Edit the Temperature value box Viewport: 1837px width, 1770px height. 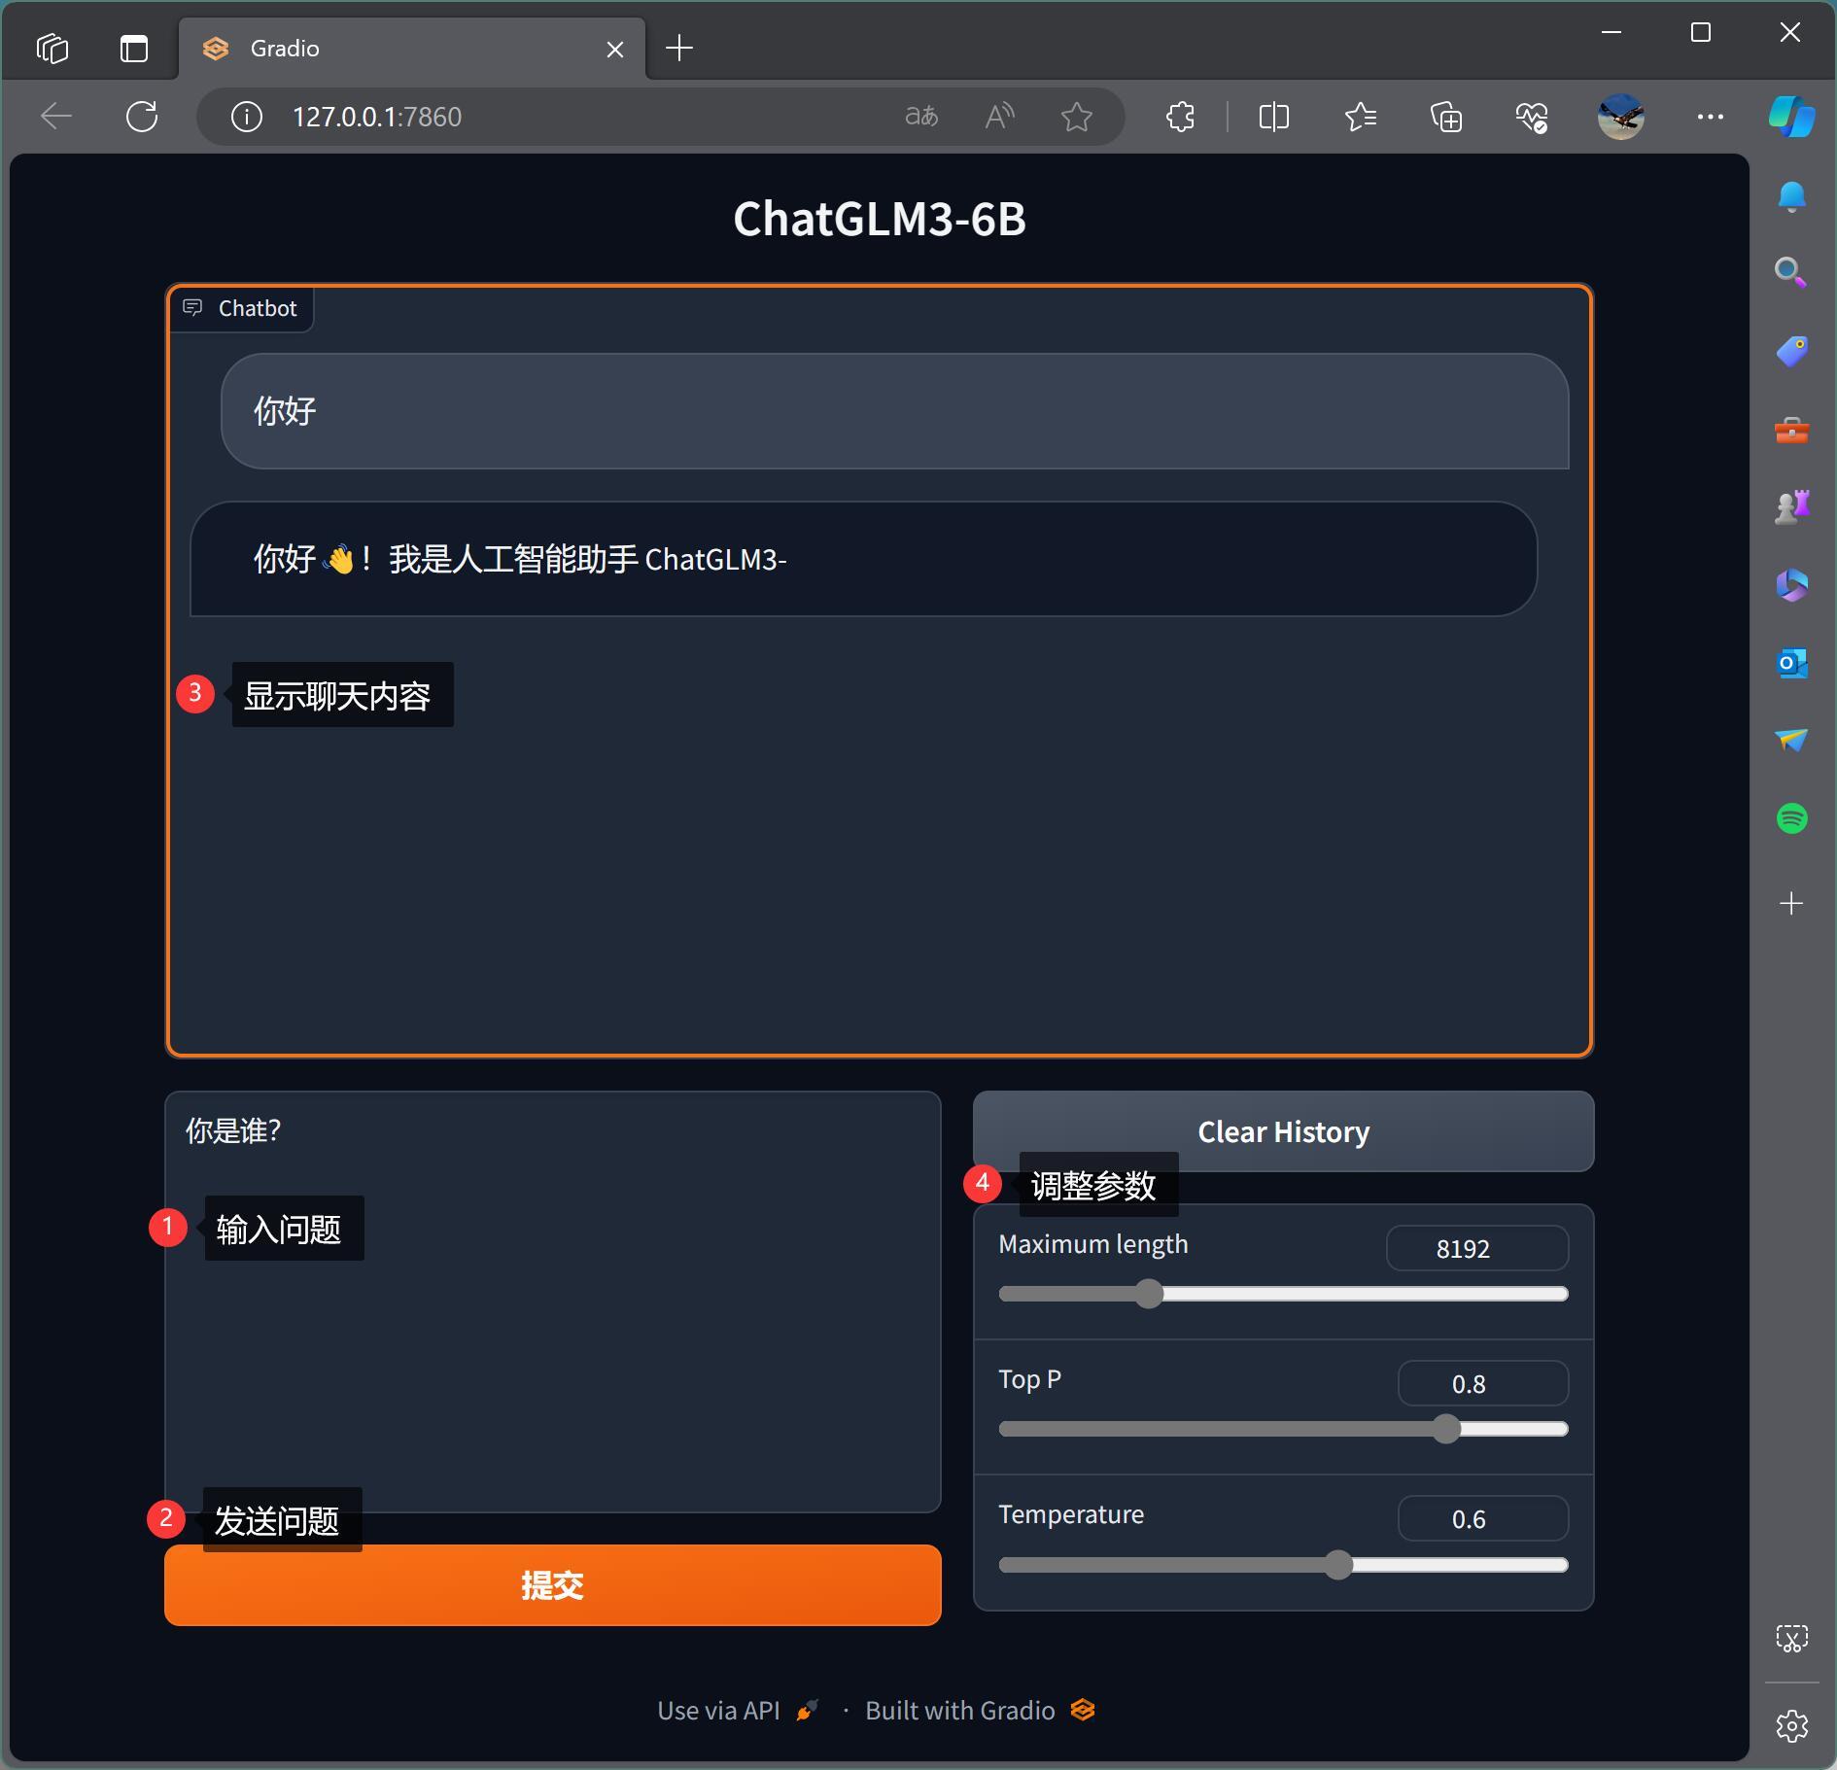(1483, 1518)
